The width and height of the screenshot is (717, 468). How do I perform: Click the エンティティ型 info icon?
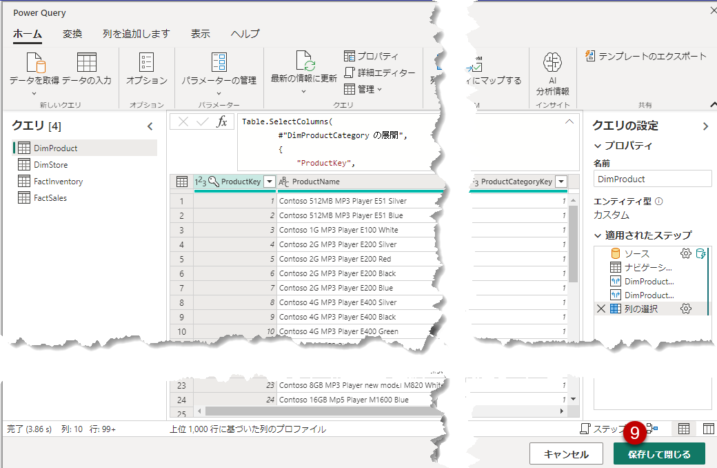(659, 201)
